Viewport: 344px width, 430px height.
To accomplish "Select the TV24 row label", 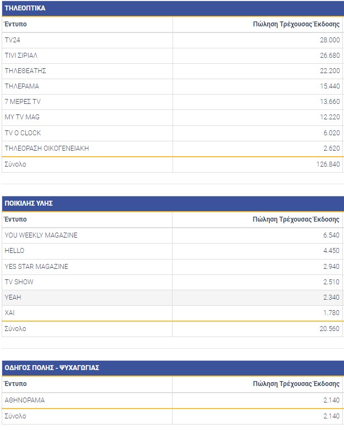I will point(13,40).
